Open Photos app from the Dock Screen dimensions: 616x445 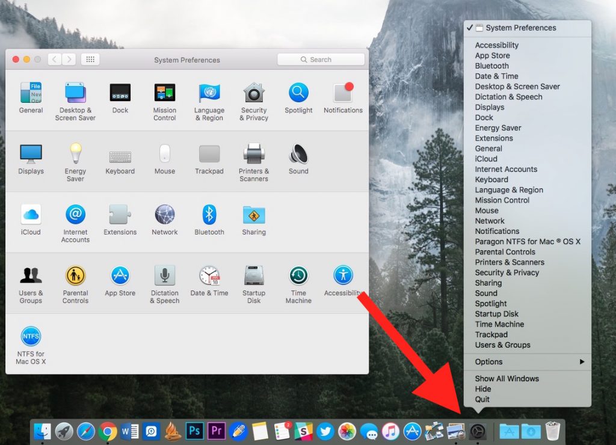click(x=347, y=432)
